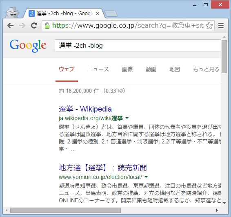Click the forward navigation arrow
Viewport: 231px width, 217px height.
[x=22, y=26]
